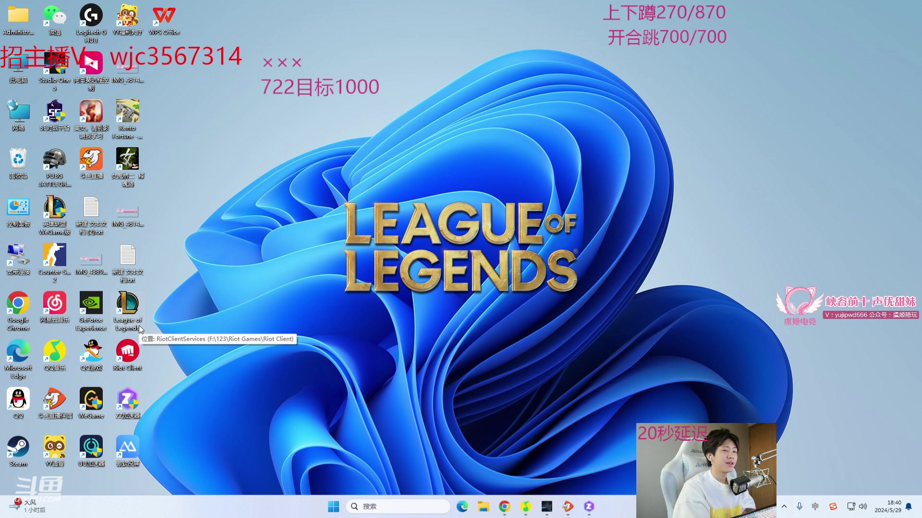Open UU加速器 desktop shortcut
The width and height of the screenshot is (922, 518).
(x=91, y=451)
